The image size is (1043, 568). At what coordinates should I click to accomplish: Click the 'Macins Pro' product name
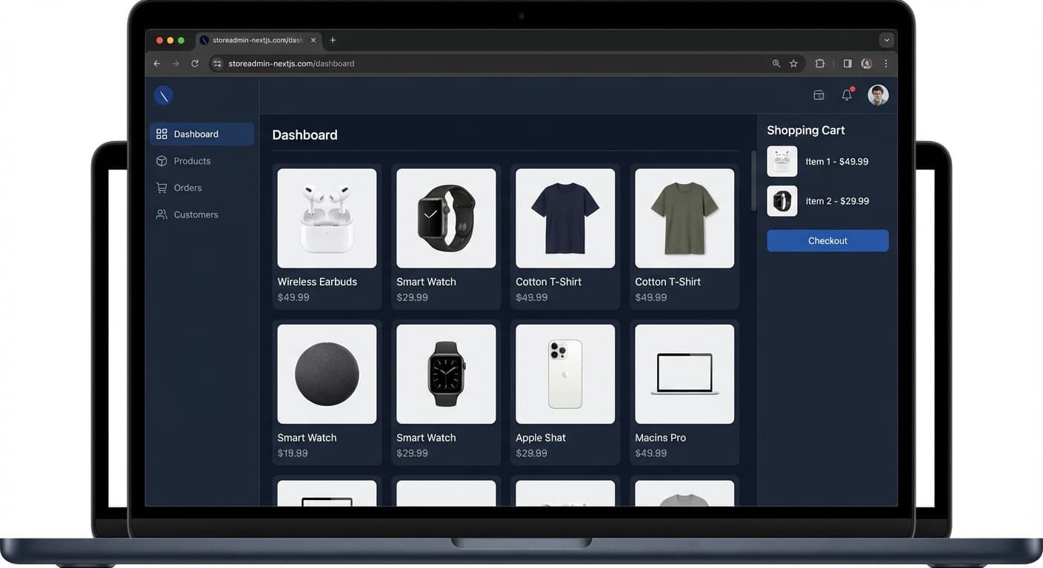point(660,438)
